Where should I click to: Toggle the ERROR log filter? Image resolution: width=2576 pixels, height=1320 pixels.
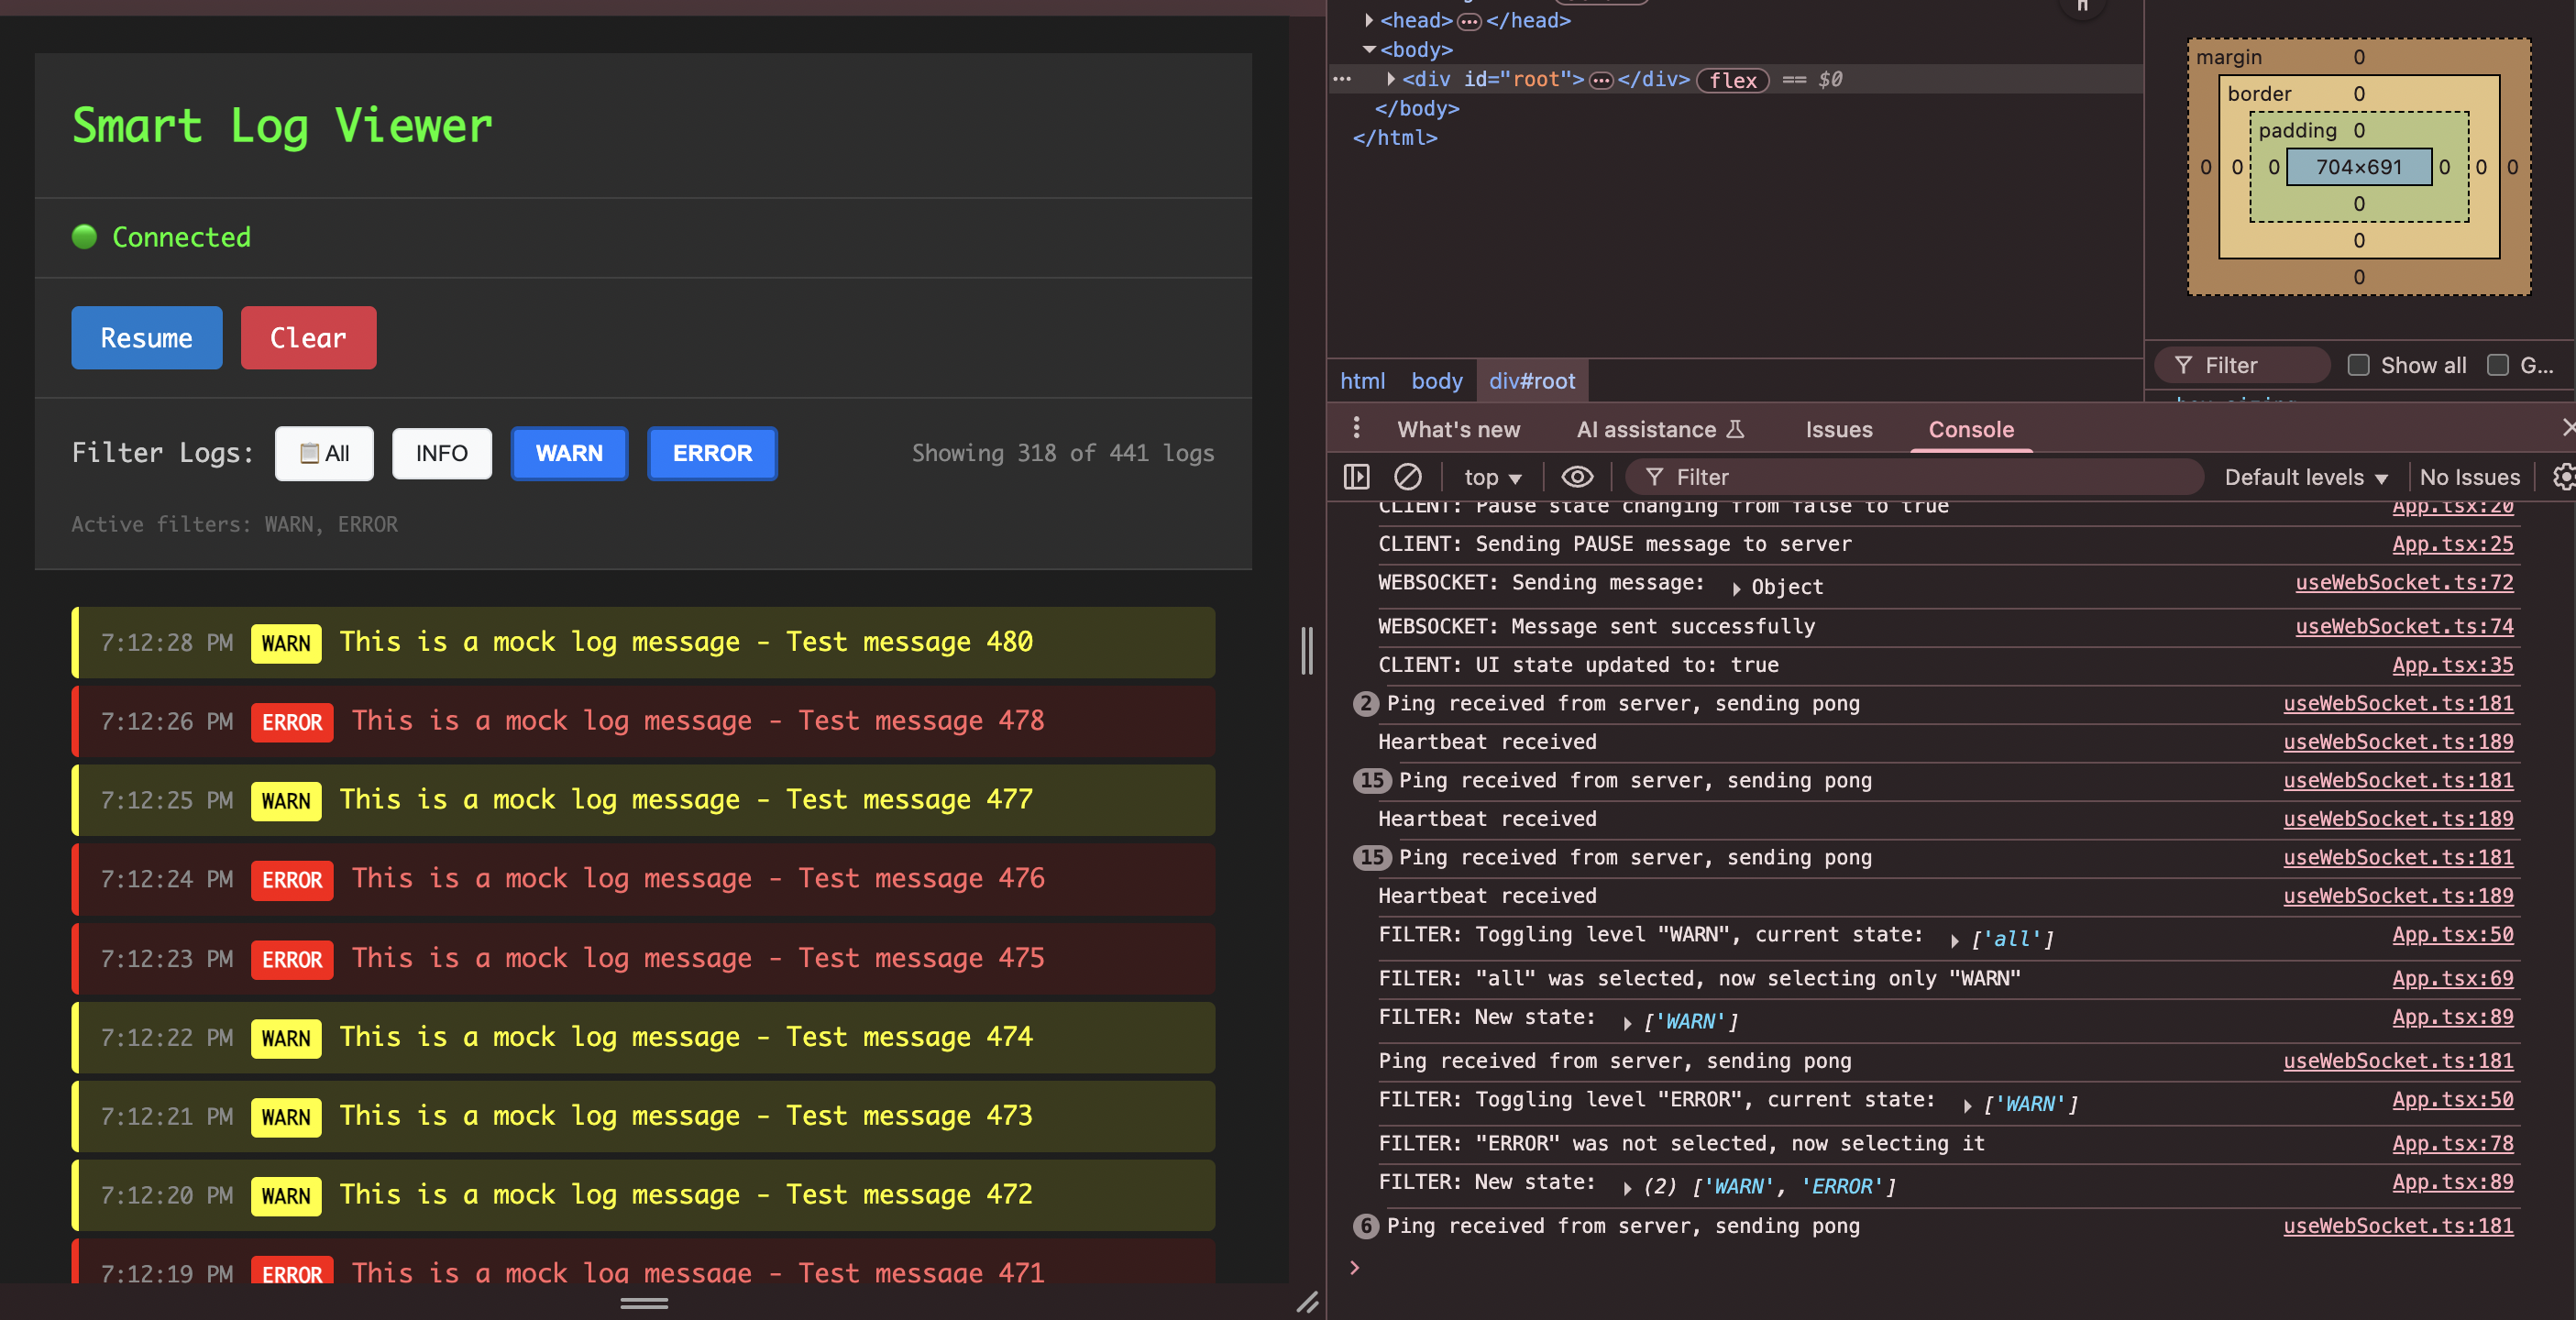coord(712,453)
